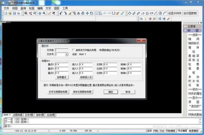Select the Parallel double-line drawing tool
Screen dimensions: 204x135
click(134, 13)
